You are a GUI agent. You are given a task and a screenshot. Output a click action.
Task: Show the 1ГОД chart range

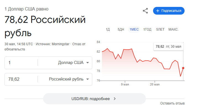147,29
